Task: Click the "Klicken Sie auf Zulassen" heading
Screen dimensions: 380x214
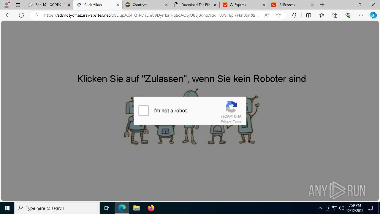Action: point(191,79)
